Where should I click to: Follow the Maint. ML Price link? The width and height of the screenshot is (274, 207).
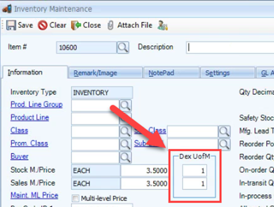(34, 195)
